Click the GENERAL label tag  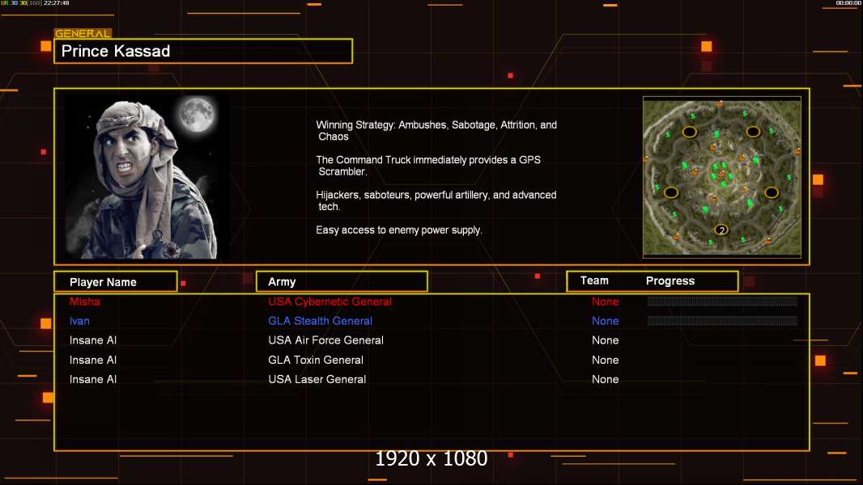pos(83,33)
